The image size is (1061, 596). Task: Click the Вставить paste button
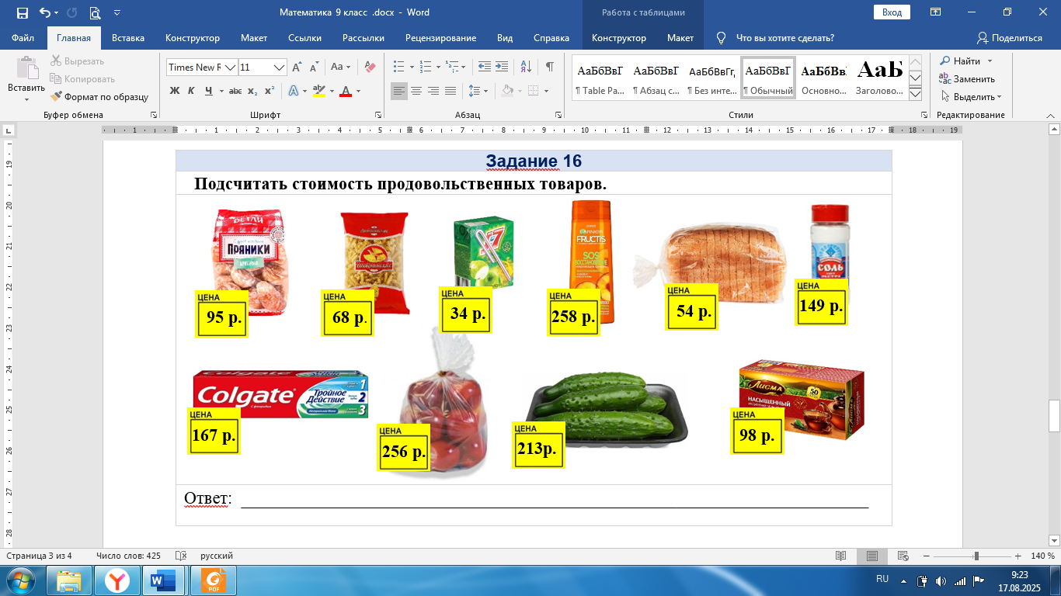click(x=26, y=79)
